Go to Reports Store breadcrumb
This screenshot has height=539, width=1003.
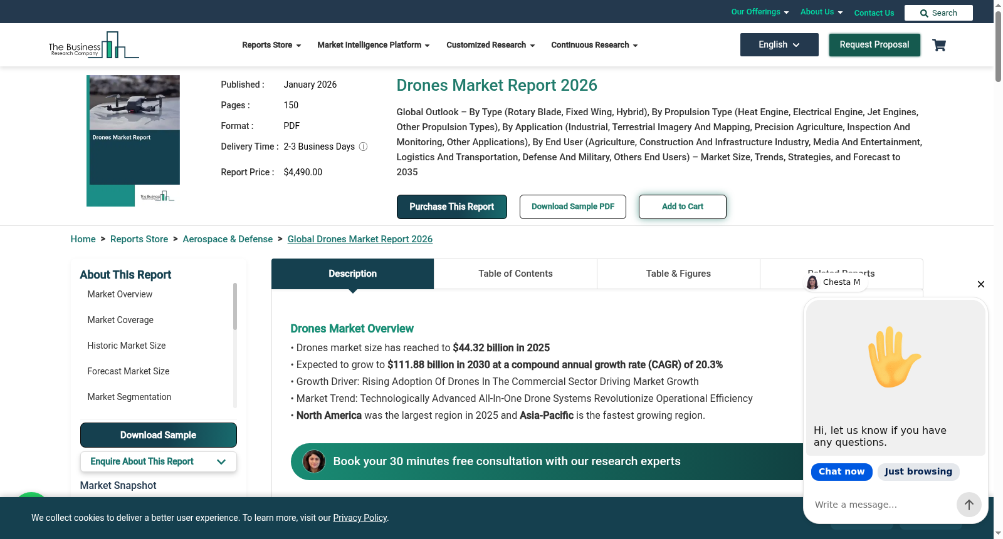[139, 239]
